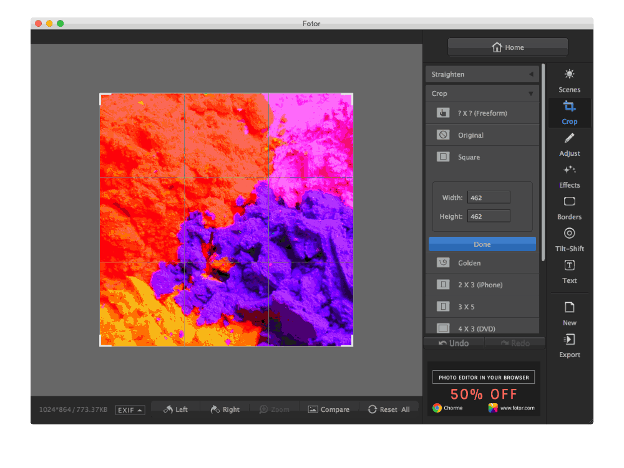Open the Export option
The image size is (624, 468).
(x=569, y=346)
